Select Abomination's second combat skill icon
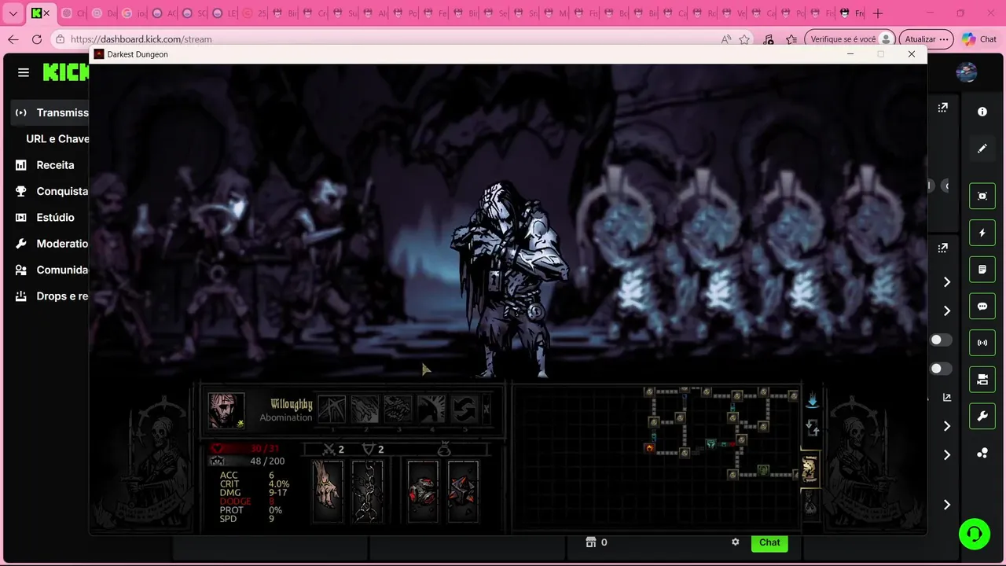Image resolution: width=1006 pixels, height=566 pixels. [365, 409]
